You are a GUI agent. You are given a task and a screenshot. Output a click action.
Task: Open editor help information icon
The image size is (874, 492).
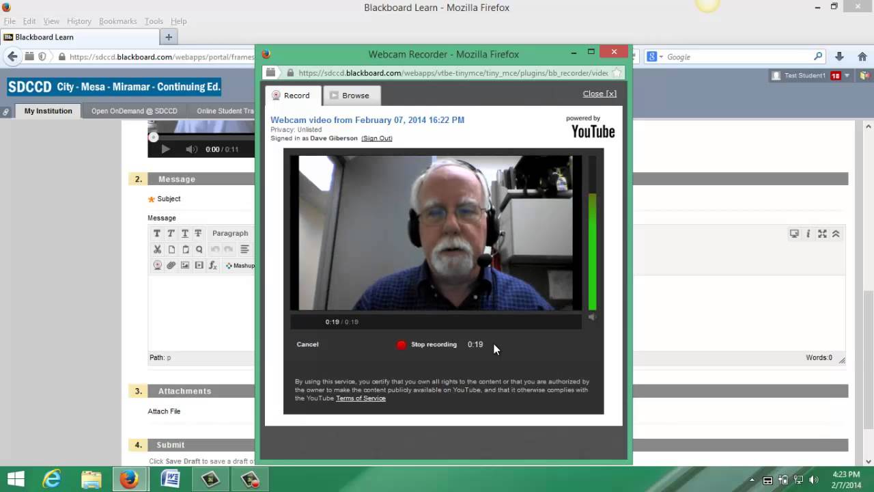tap(808, 234)
